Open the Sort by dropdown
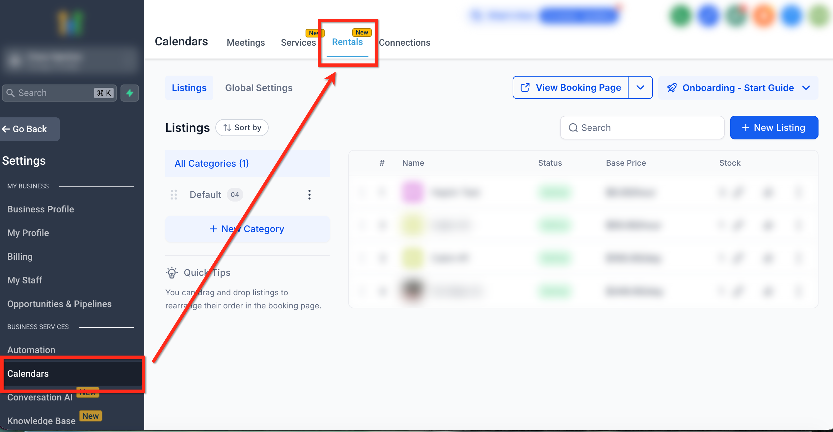 242,128
